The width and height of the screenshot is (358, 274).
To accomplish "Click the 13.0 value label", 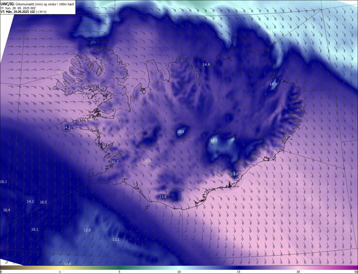I will [x=234, y=174].
